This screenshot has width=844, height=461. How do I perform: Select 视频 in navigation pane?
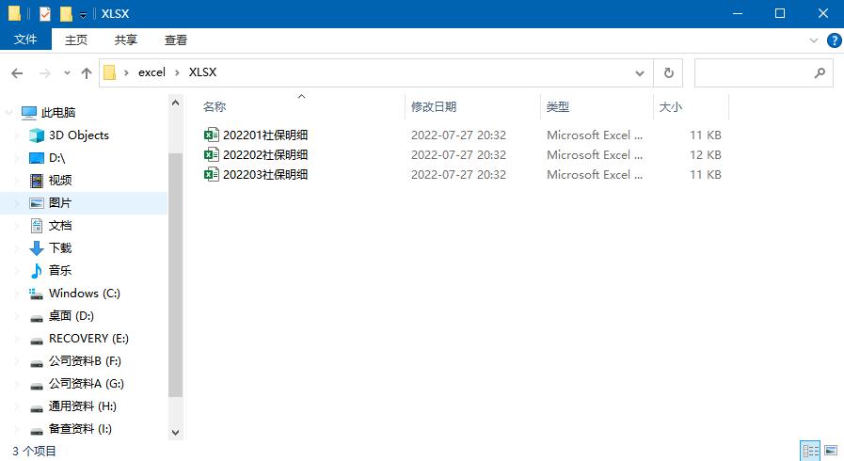(59, 181)
